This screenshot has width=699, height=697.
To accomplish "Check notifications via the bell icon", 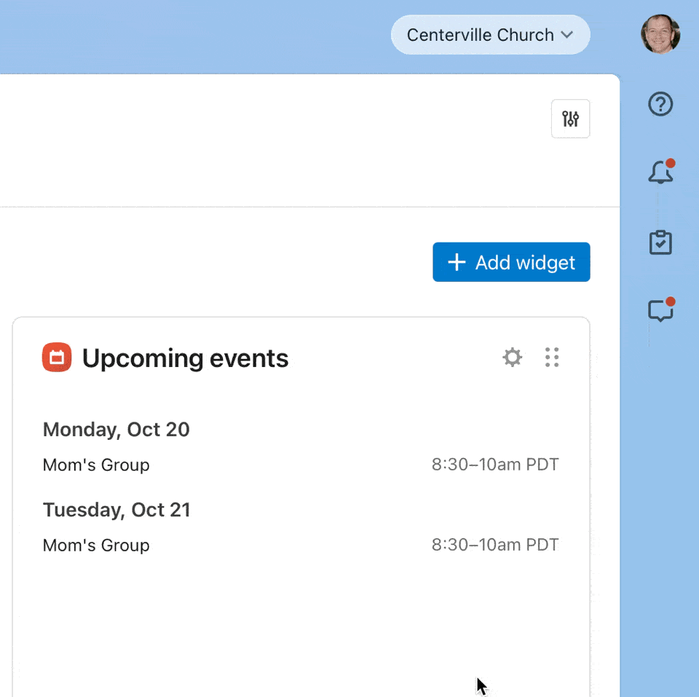I will (659, 173).
